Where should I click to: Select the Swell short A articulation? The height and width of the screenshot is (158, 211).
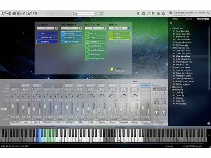tap(95, 46)
